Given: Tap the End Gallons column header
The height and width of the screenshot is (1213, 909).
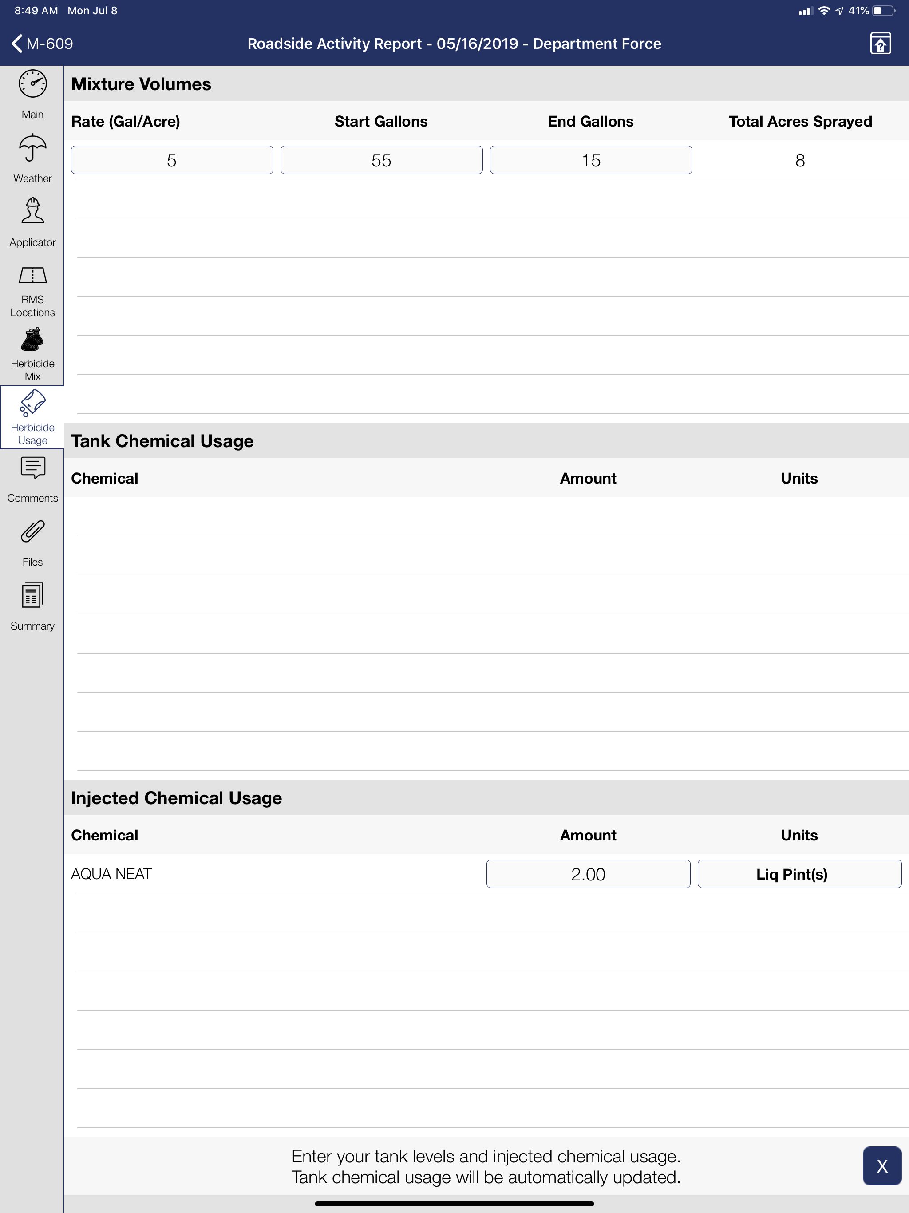Looking at the screenshot, I should 590,121.
